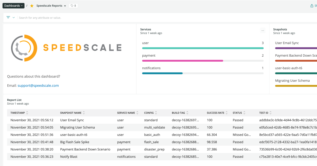Click timestamp November 30, 2021 05:41:48

pos(32,142)
